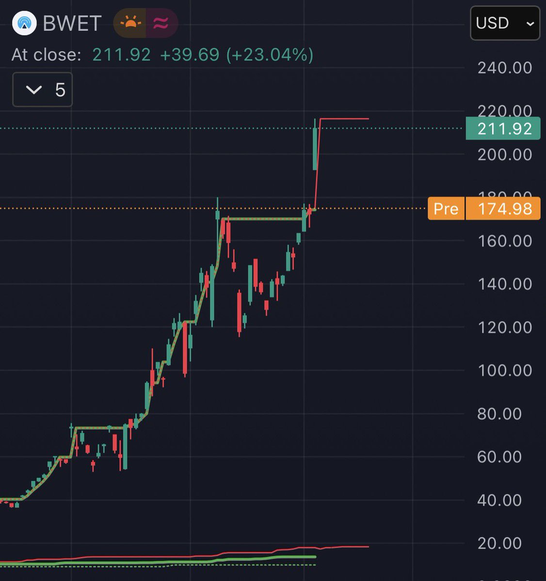Select the 211.92 value in At close line

point(122,55)
